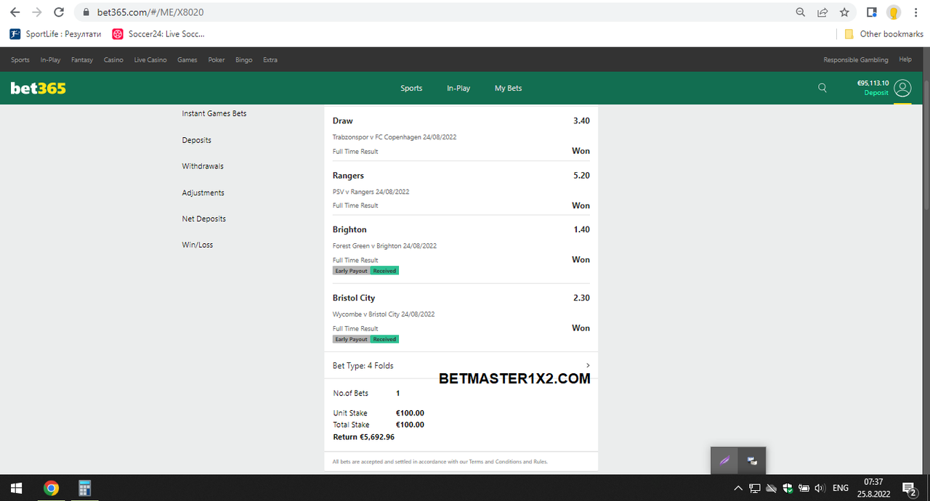This screenshot has width=930, height=501.
Task: Click the Brighton Early Payout Received badge
Action: pos(366,271)
